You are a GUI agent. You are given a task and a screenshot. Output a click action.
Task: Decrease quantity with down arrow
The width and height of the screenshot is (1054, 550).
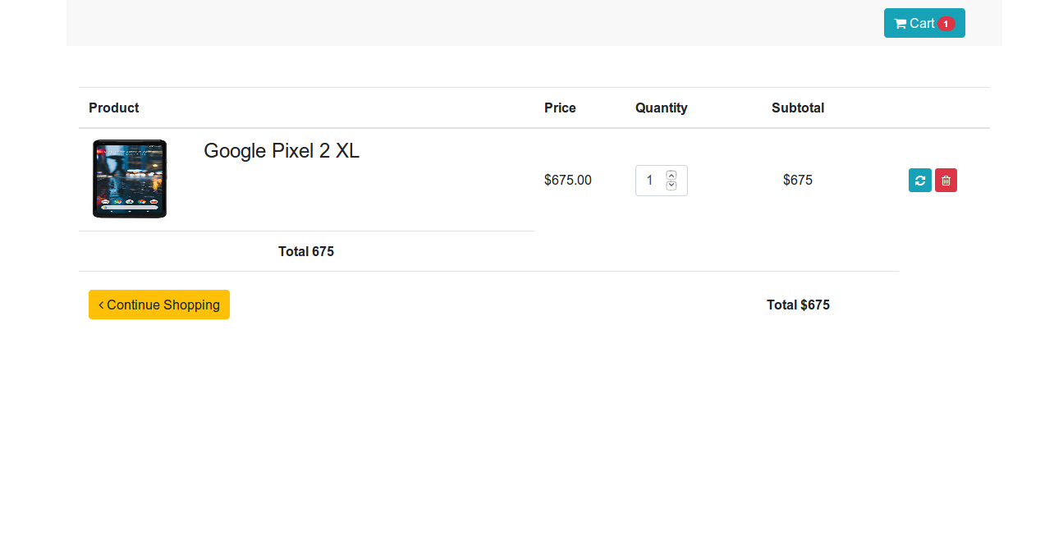671,186
